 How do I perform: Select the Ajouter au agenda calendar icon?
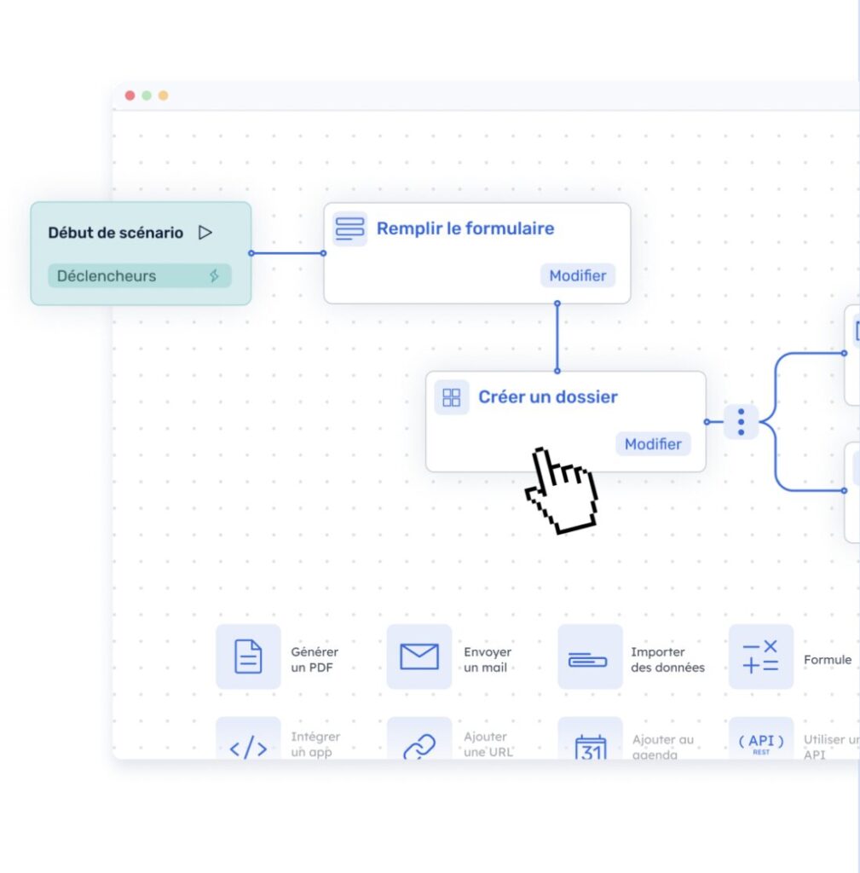[590, 744]
